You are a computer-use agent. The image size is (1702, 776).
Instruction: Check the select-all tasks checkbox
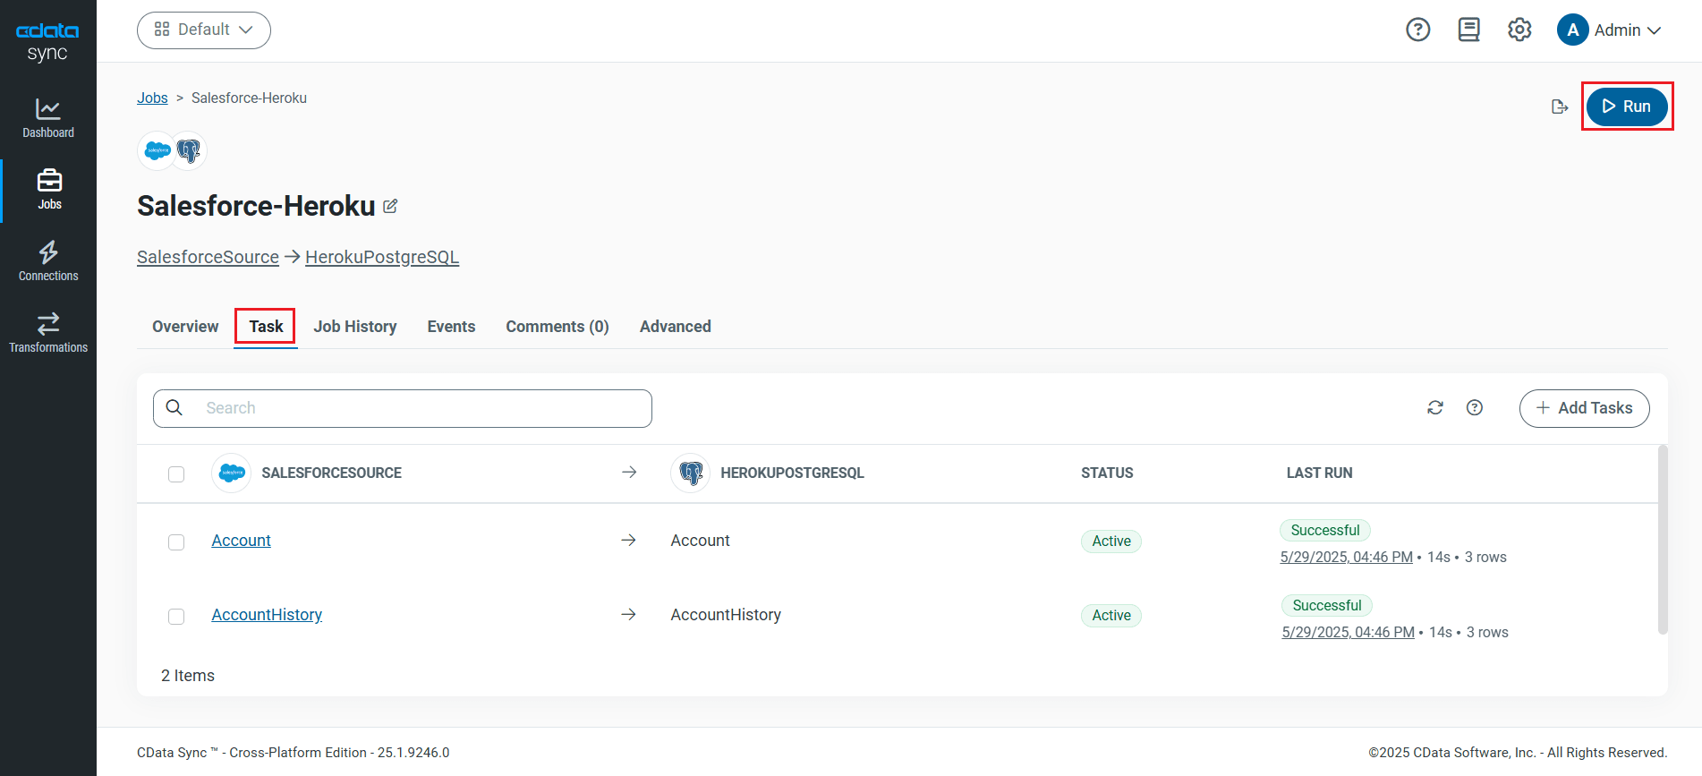[176, 474]
